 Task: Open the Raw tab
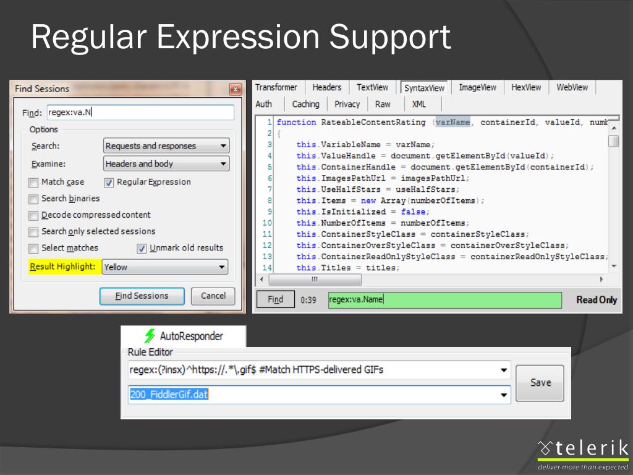(x=383, y=104)
